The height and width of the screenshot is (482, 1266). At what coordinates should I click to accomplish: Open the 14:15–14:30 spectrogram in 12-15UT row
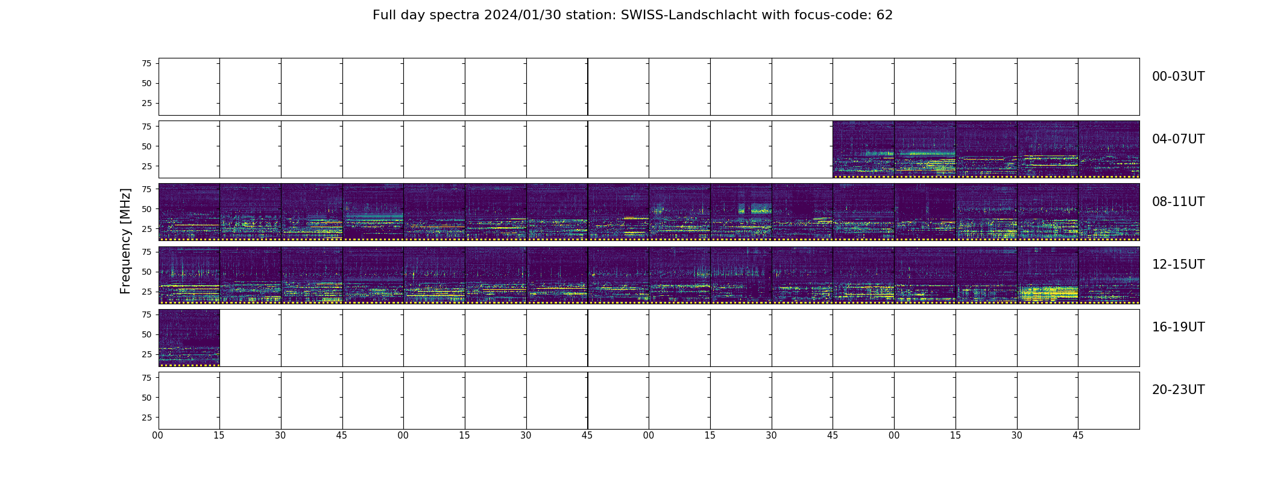pos(741,275)
